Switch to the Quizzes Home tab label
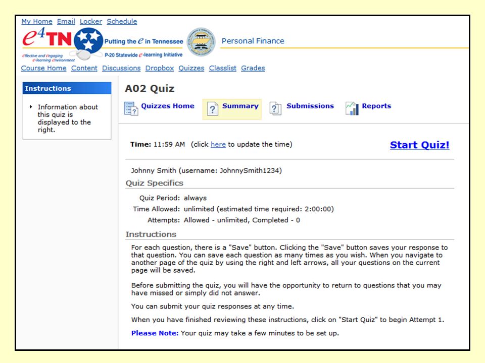The image size is (485, 363). [168, 106]
